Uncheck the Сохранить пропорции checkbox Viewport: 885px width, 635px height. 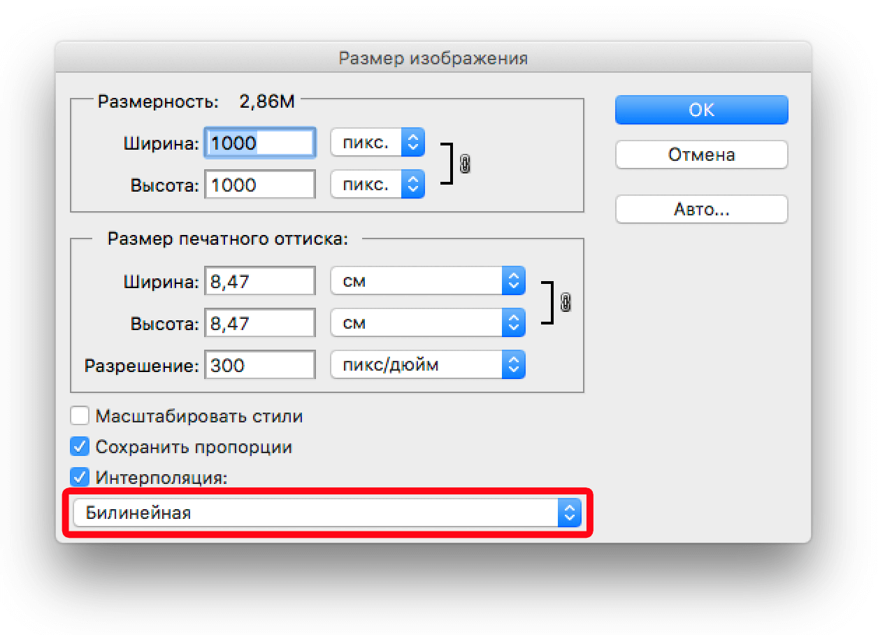(80, 447)
